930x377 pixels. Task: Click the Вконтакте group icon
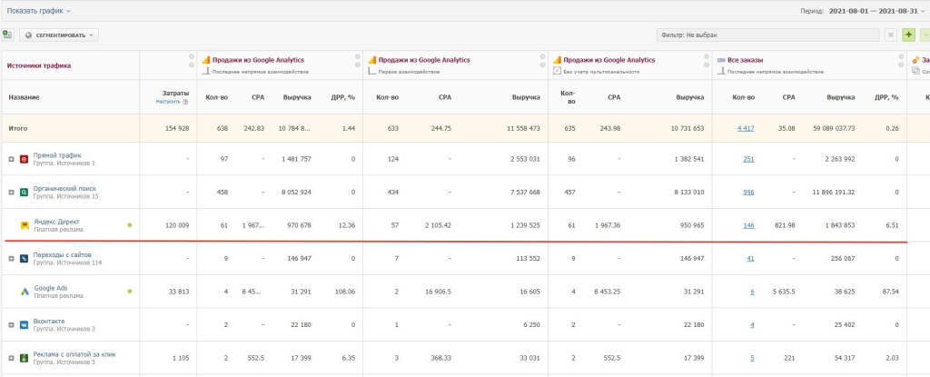point(25,323)
